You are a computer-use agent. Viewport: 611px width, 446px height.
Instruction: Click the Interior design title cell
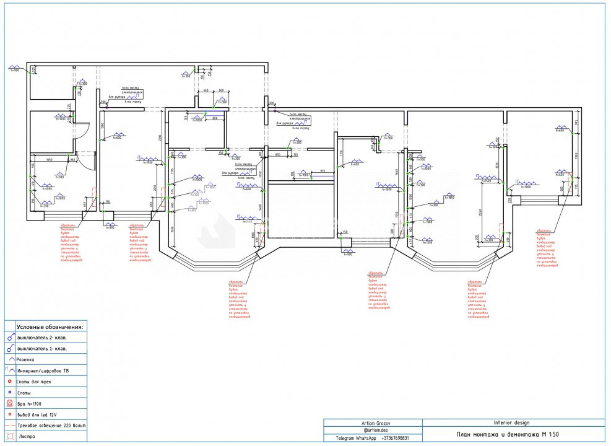click(511, 422)
